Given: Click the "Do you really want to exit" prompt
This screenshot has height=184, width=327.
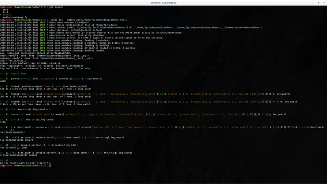Looking at the screenshot, I should (x=25, y=163).
